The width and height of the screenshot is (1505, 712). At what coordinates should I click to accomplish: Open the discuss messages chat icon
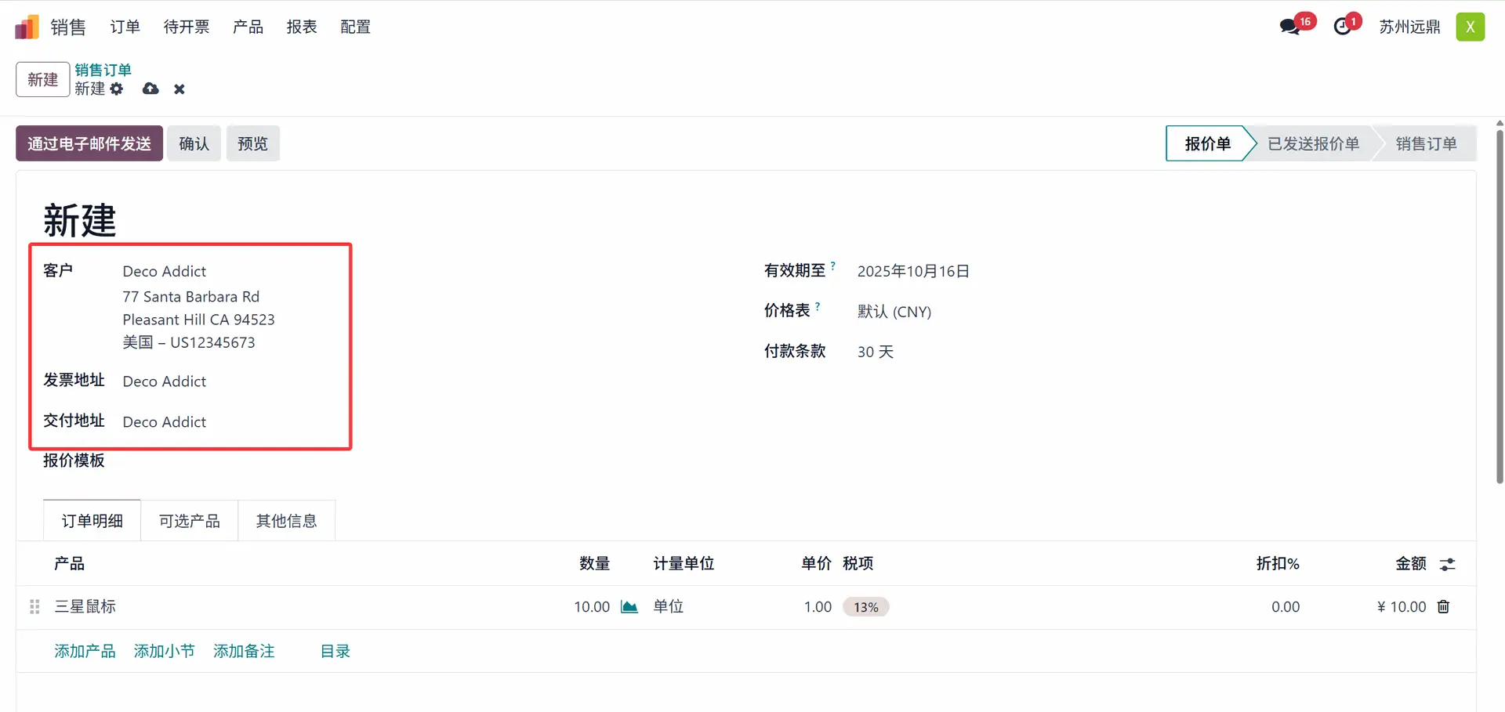[1289, 27]
